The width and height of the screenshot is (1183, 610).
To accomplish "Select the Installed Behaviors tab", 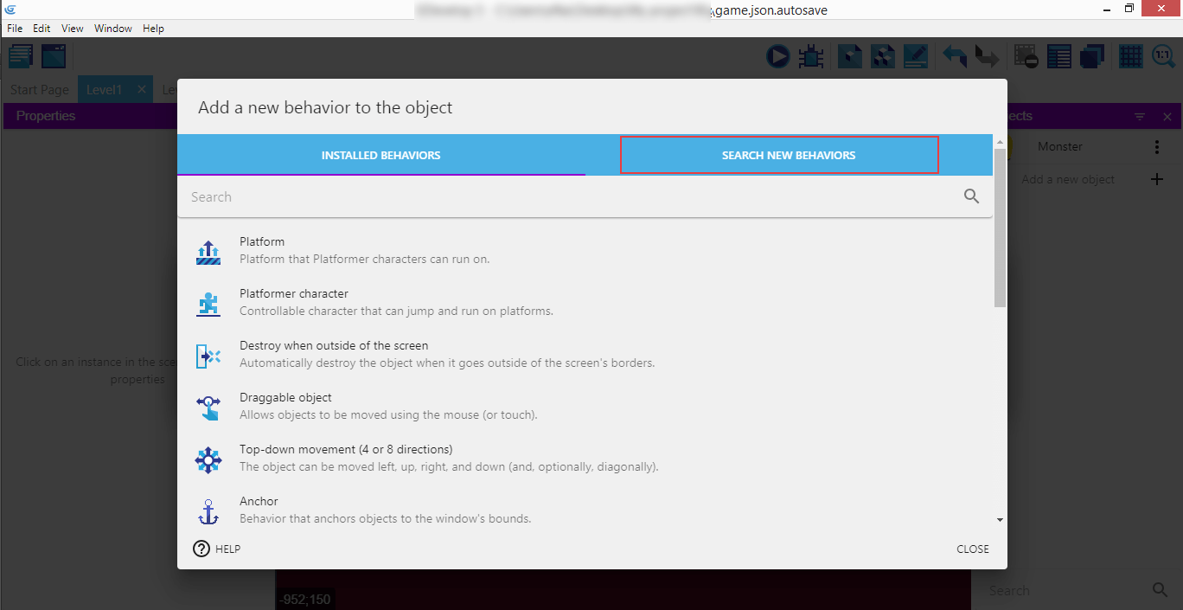I will 380,156.
